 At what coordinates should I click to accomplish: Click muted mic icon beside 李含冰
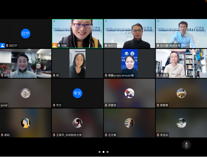click(x=158, y=135)
